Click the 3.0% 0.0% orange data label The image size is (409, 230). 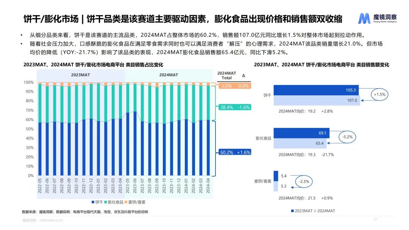click(235, 86)
